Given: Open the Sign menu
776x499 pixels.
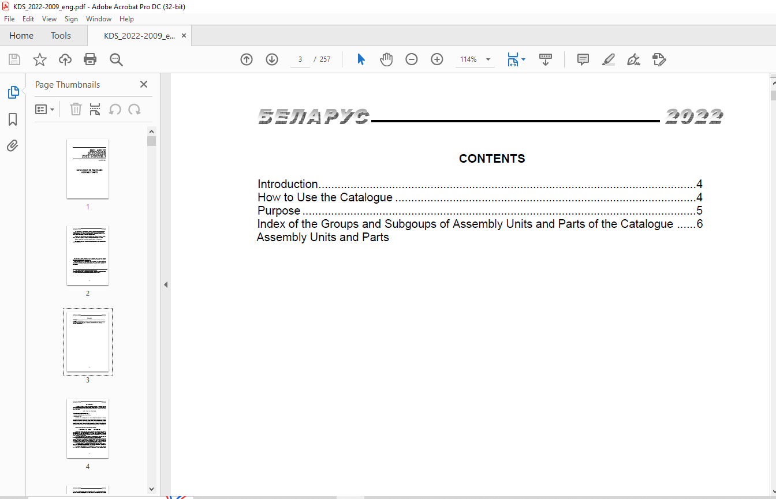Looking at the screenshot, I should coord(71,19).
